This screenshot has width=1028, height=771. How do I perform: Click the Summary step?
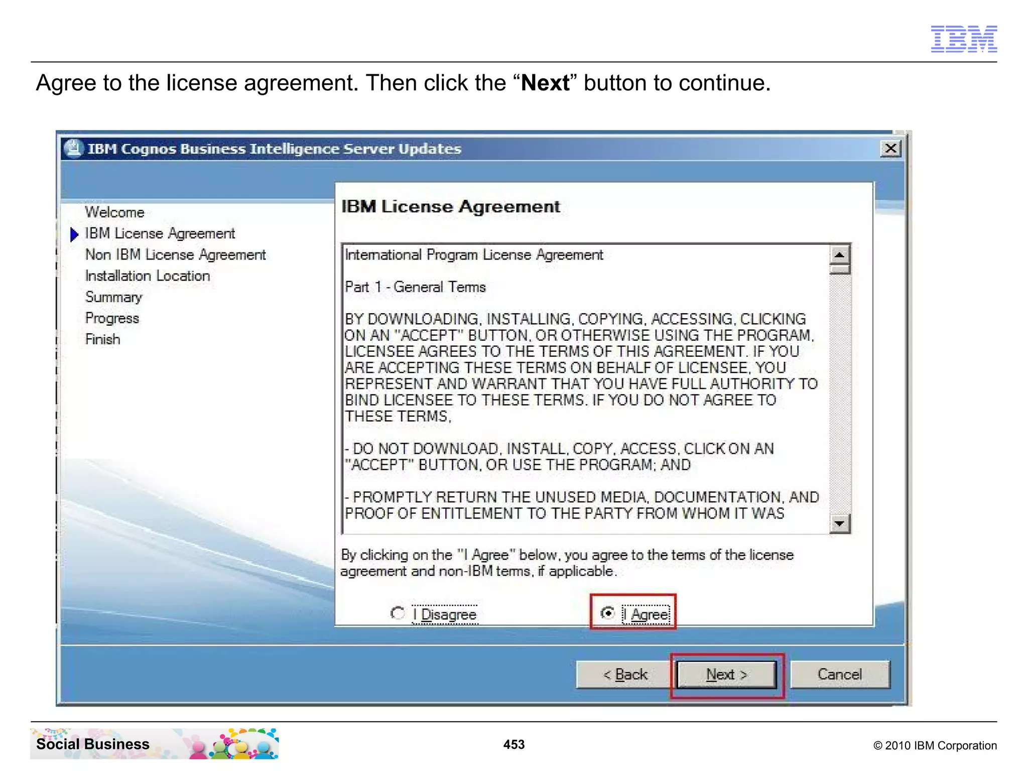(x=114, y=297)
